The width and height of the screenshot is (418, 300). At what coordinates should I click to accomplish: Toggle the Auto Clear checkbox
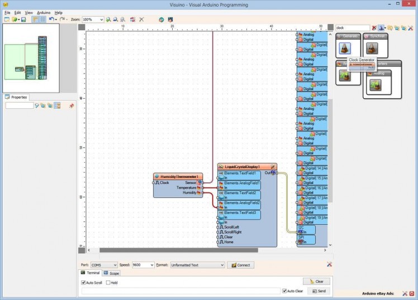pyautogui.click(x=285, y=291)
